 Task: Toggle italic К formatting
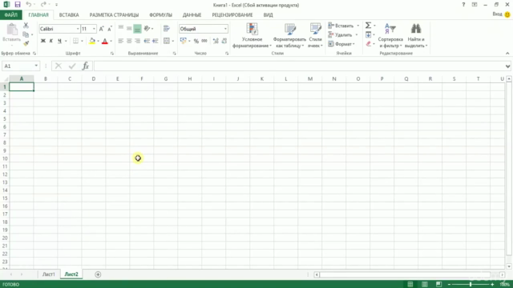[x=51, y=41]
